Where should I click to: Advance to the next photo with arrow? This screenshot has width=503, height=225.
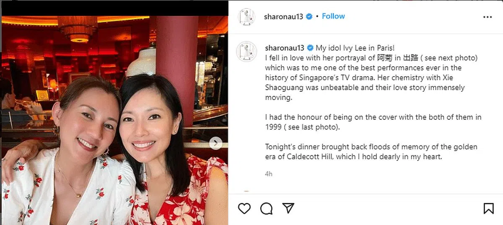click(215, 143)
